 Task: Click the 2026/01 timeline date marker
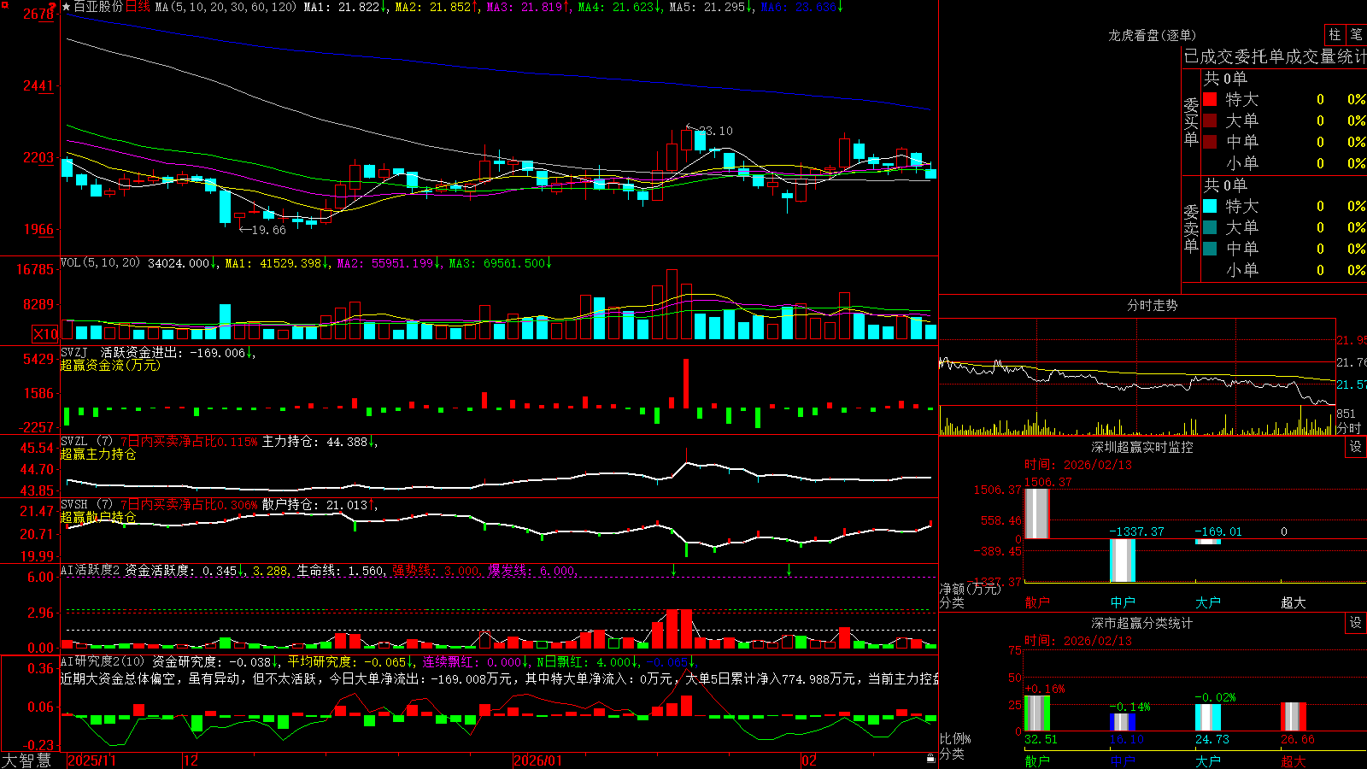538,760
